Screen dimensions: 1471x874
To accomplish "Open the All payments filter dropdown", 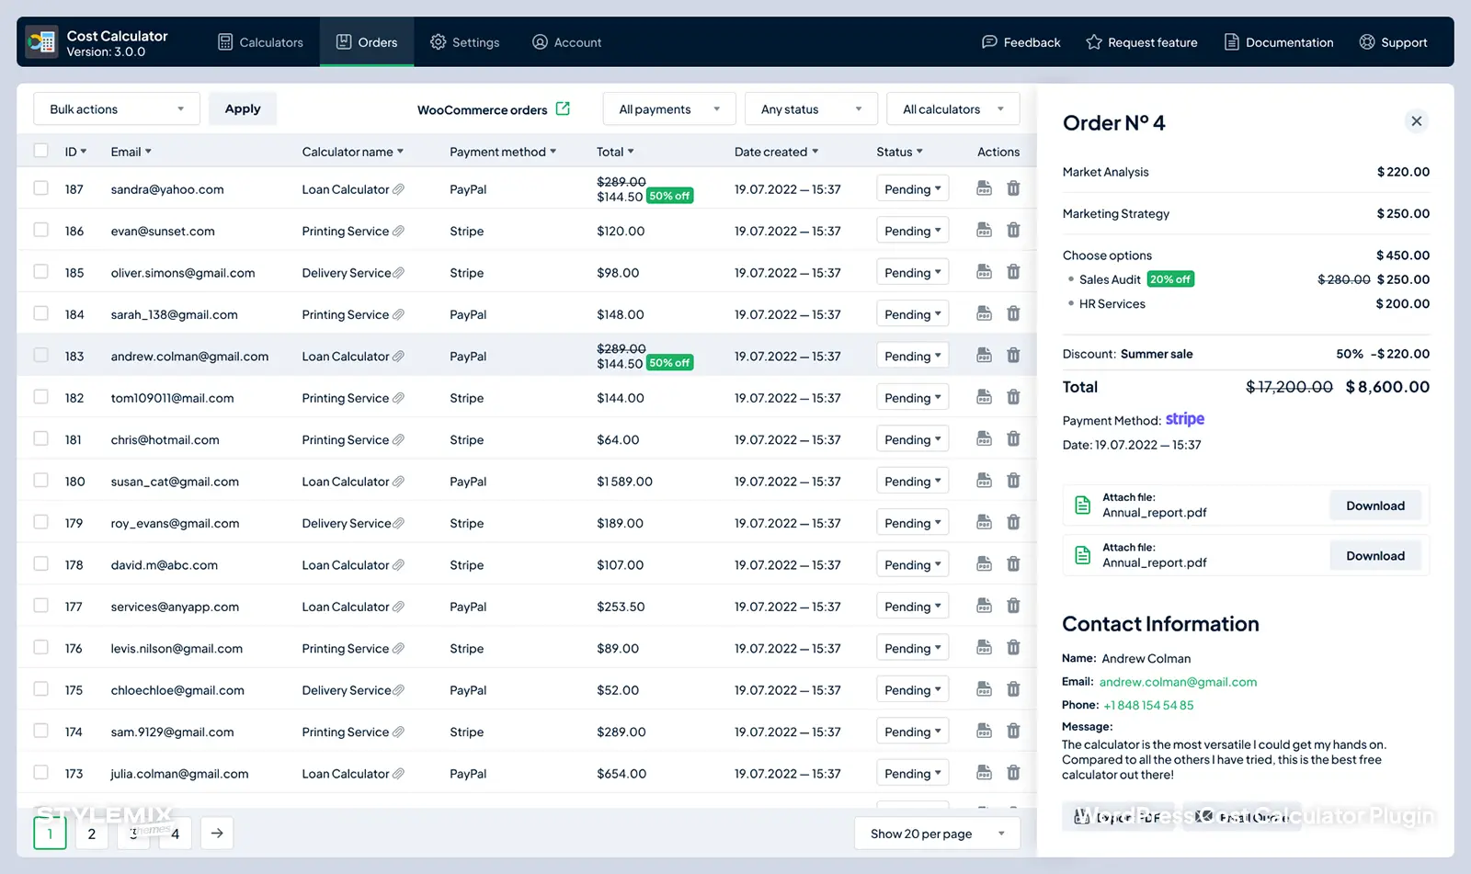I will pyautogui.click(x=668, y=108).
